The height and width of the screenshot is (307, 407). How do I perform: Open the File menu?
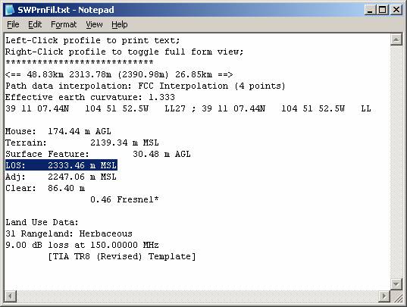(13, 24)
